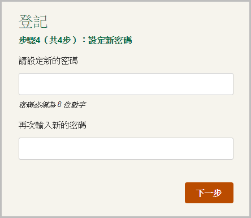
Task: Submit the new password using 下一步
Action: [209, 193]
